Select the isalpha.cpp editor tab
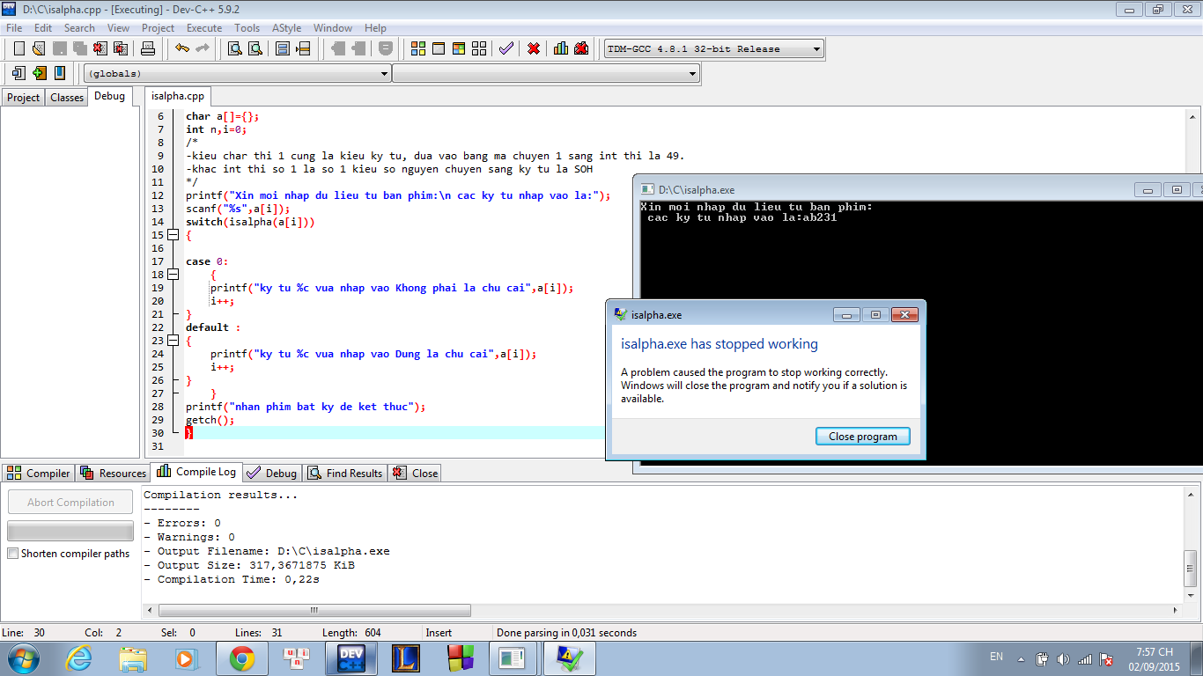This screenshot has width=1203, height=676. 178,96
